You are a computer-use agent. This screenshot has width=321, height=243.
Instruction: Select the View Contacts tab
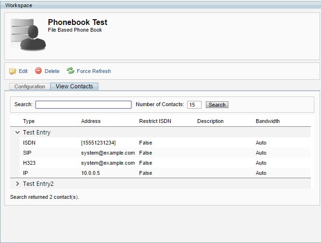click(x=74, y=86)
